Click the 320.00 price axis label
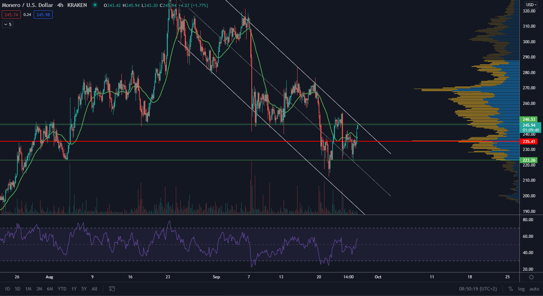 point(529,11)
